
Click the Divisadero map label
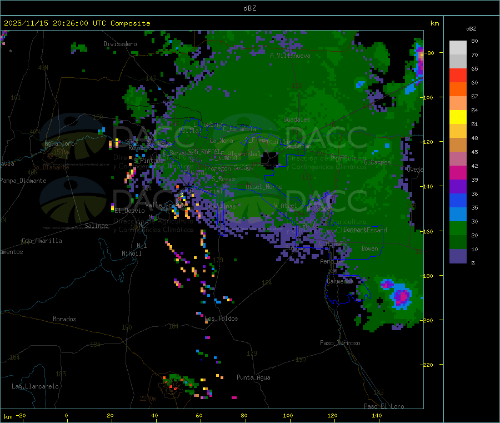click(x=120, y=44)
